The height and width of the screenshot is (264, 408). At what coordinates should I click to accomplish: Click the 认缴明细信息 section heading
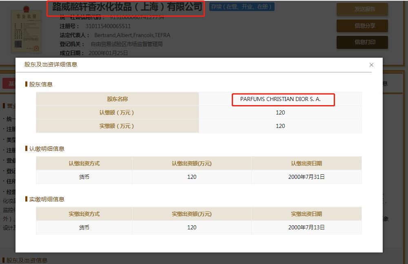tap(47, 149)
